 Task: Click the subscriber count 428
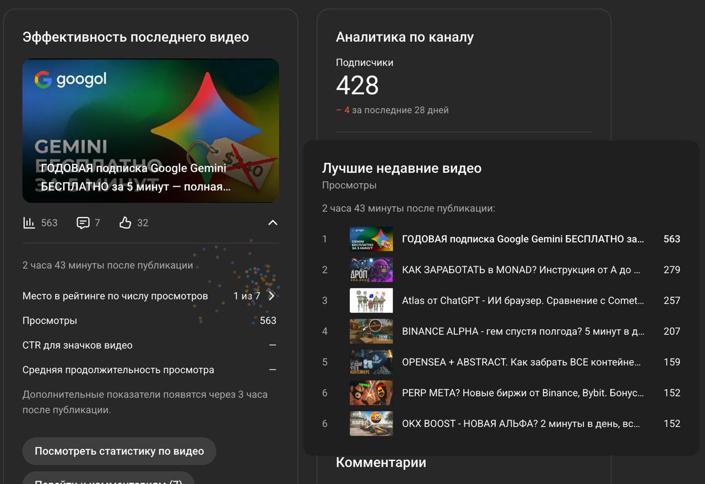click(x=357, y=86)
